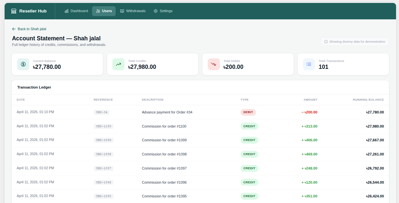Click the Current Balance value ৳27,780.00
The width and height of the screenshot is (399, 203).
point(47,67)
